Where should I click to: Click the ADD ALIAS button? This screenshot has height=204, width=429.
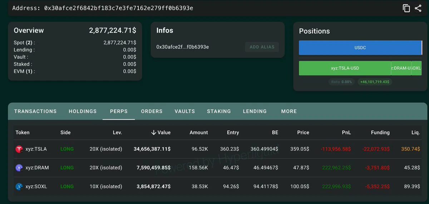[262, 47]
